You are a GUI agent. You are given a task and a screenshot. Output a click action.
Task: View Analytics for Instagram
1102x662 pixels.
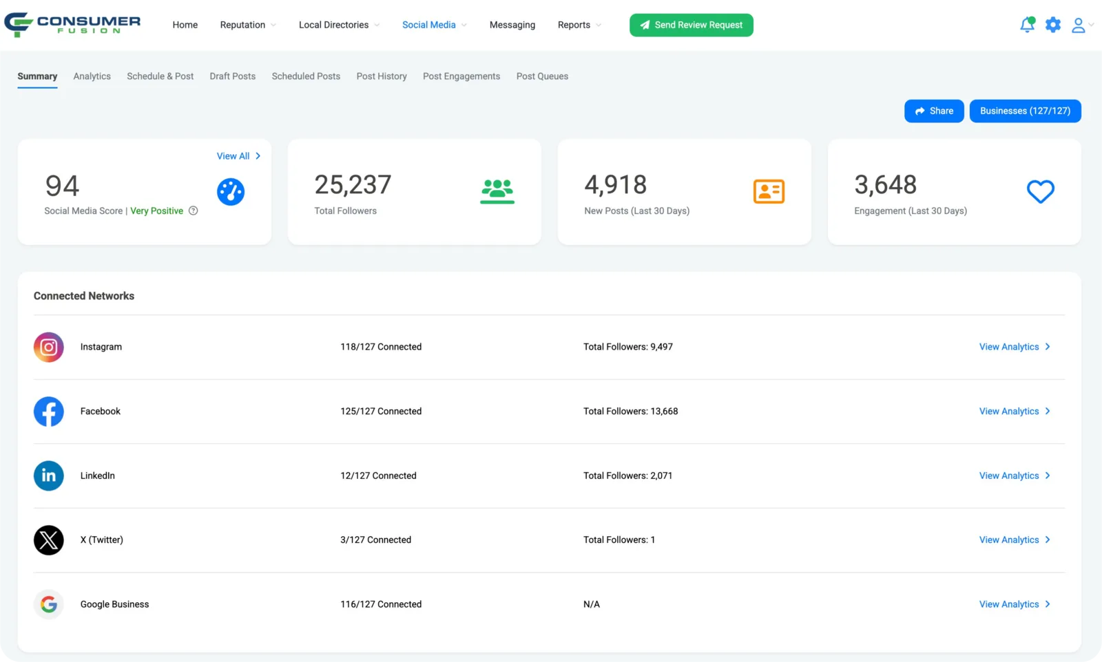tap(1015, 347)
